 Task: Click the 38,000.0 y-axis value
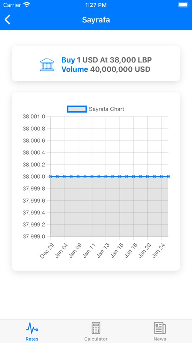point(34,177)
